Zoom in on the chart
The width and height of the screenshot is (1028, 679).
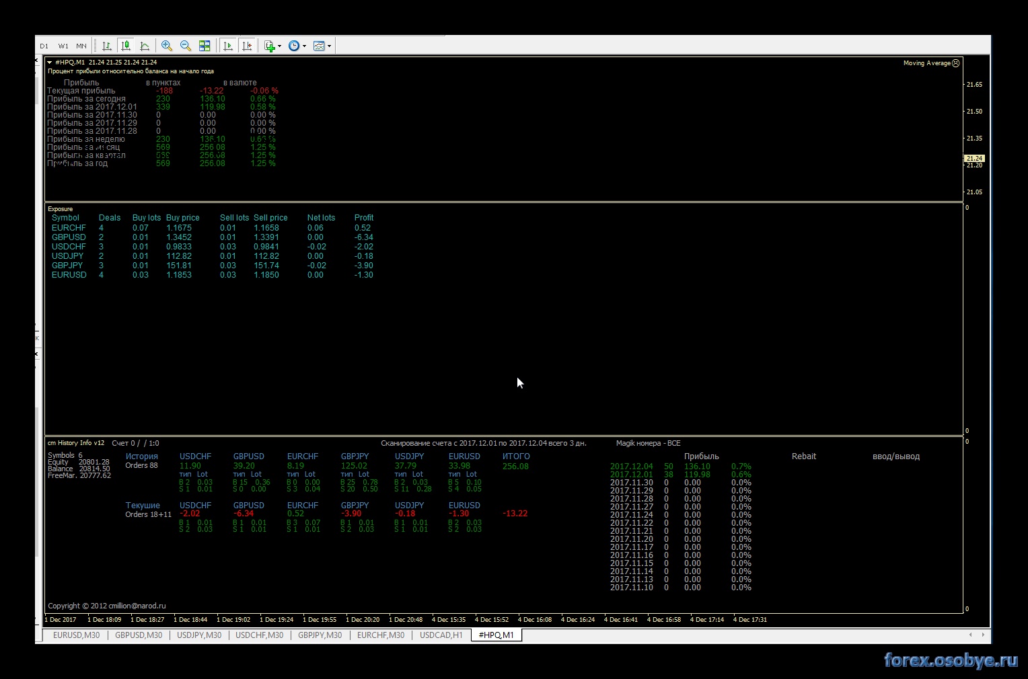167,46
